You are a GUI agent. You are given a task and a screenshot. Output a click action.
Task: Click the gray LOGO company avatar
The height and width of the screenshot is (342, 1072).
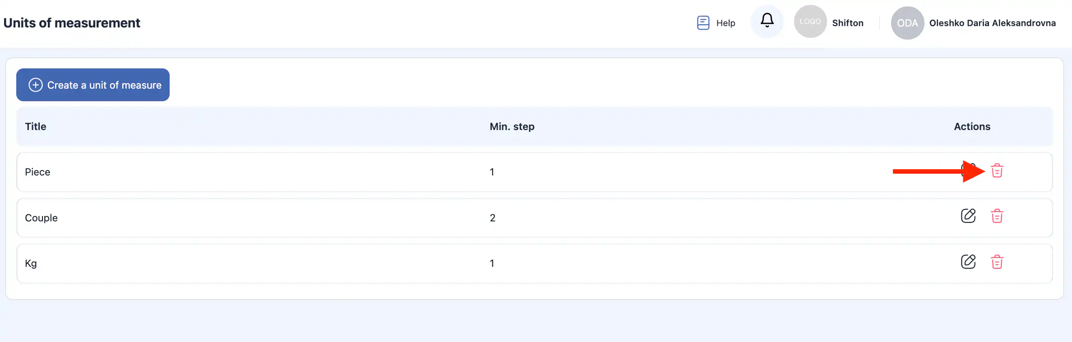click(810, 22)
